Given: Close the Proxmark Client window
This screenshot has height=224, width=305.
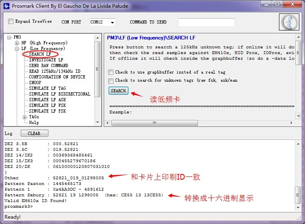Looking at the screenshot, I should 292,4.
